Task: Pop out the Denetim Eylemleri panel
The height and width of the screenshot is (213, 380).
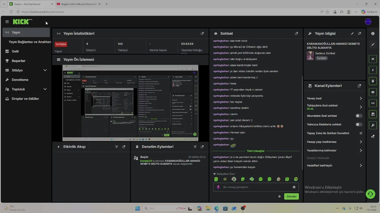Action: pos(202,147)
